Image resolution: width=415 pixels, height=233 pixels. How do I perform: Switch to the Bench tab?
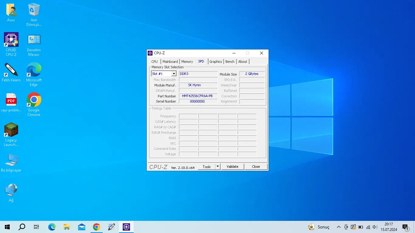[230, 62]
